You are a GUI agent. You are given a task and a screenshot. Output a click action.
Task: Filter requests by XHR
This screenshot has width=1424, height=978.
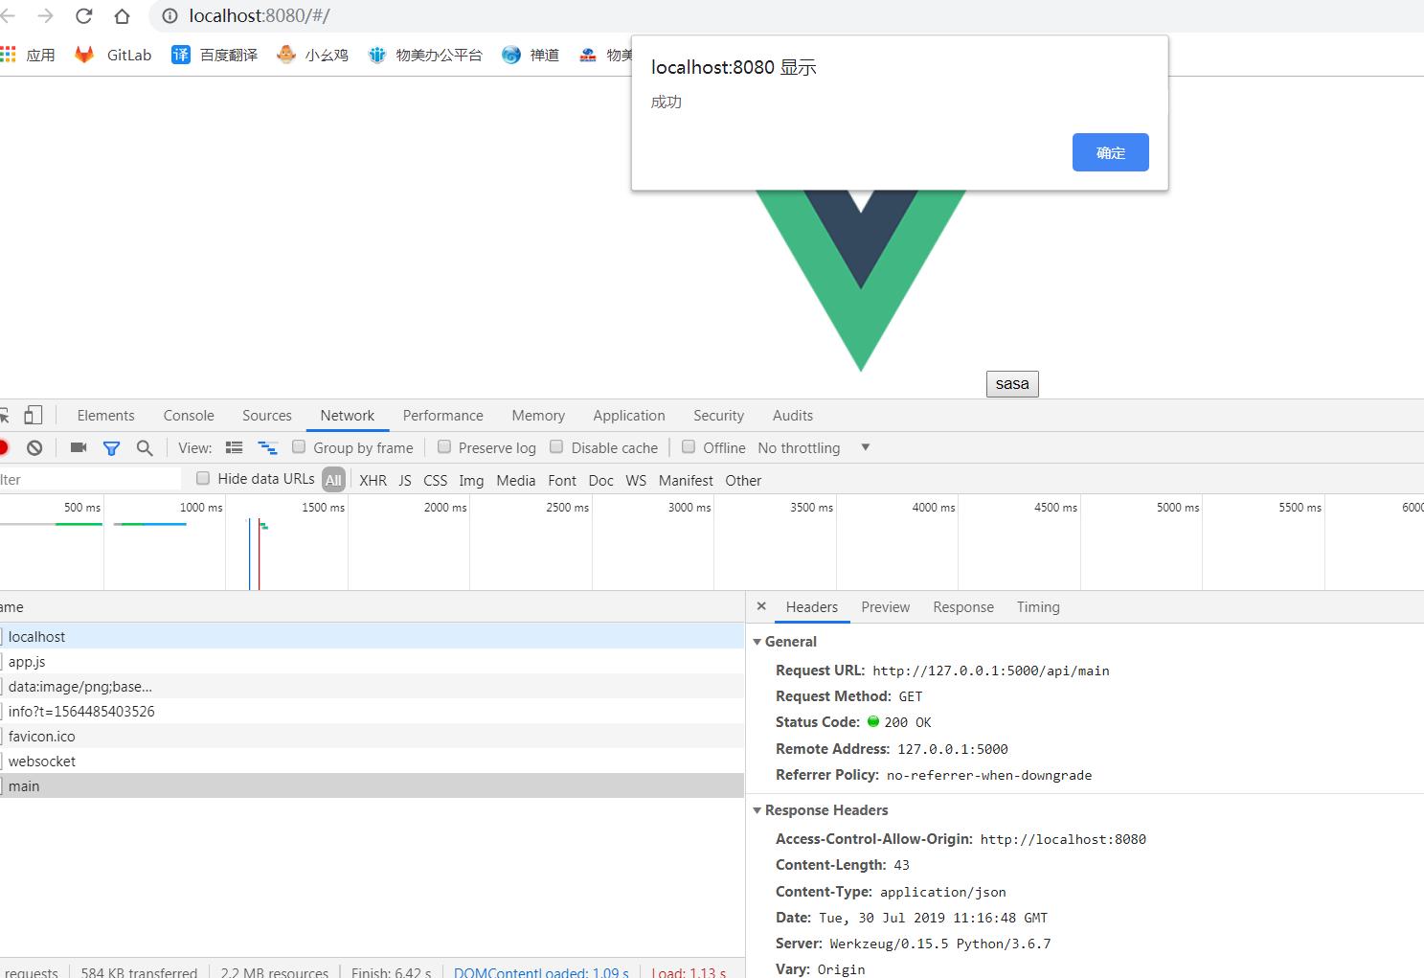coord(373,481)
